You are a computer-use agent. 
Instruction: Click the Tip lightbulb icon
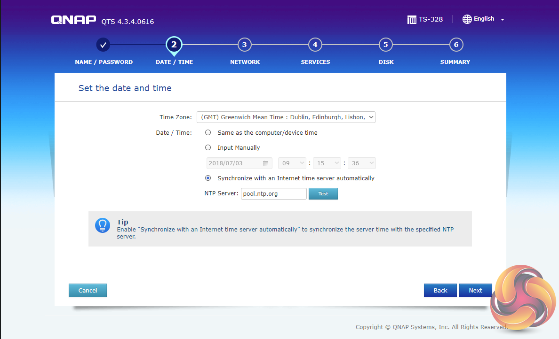[x=103, y=225]
